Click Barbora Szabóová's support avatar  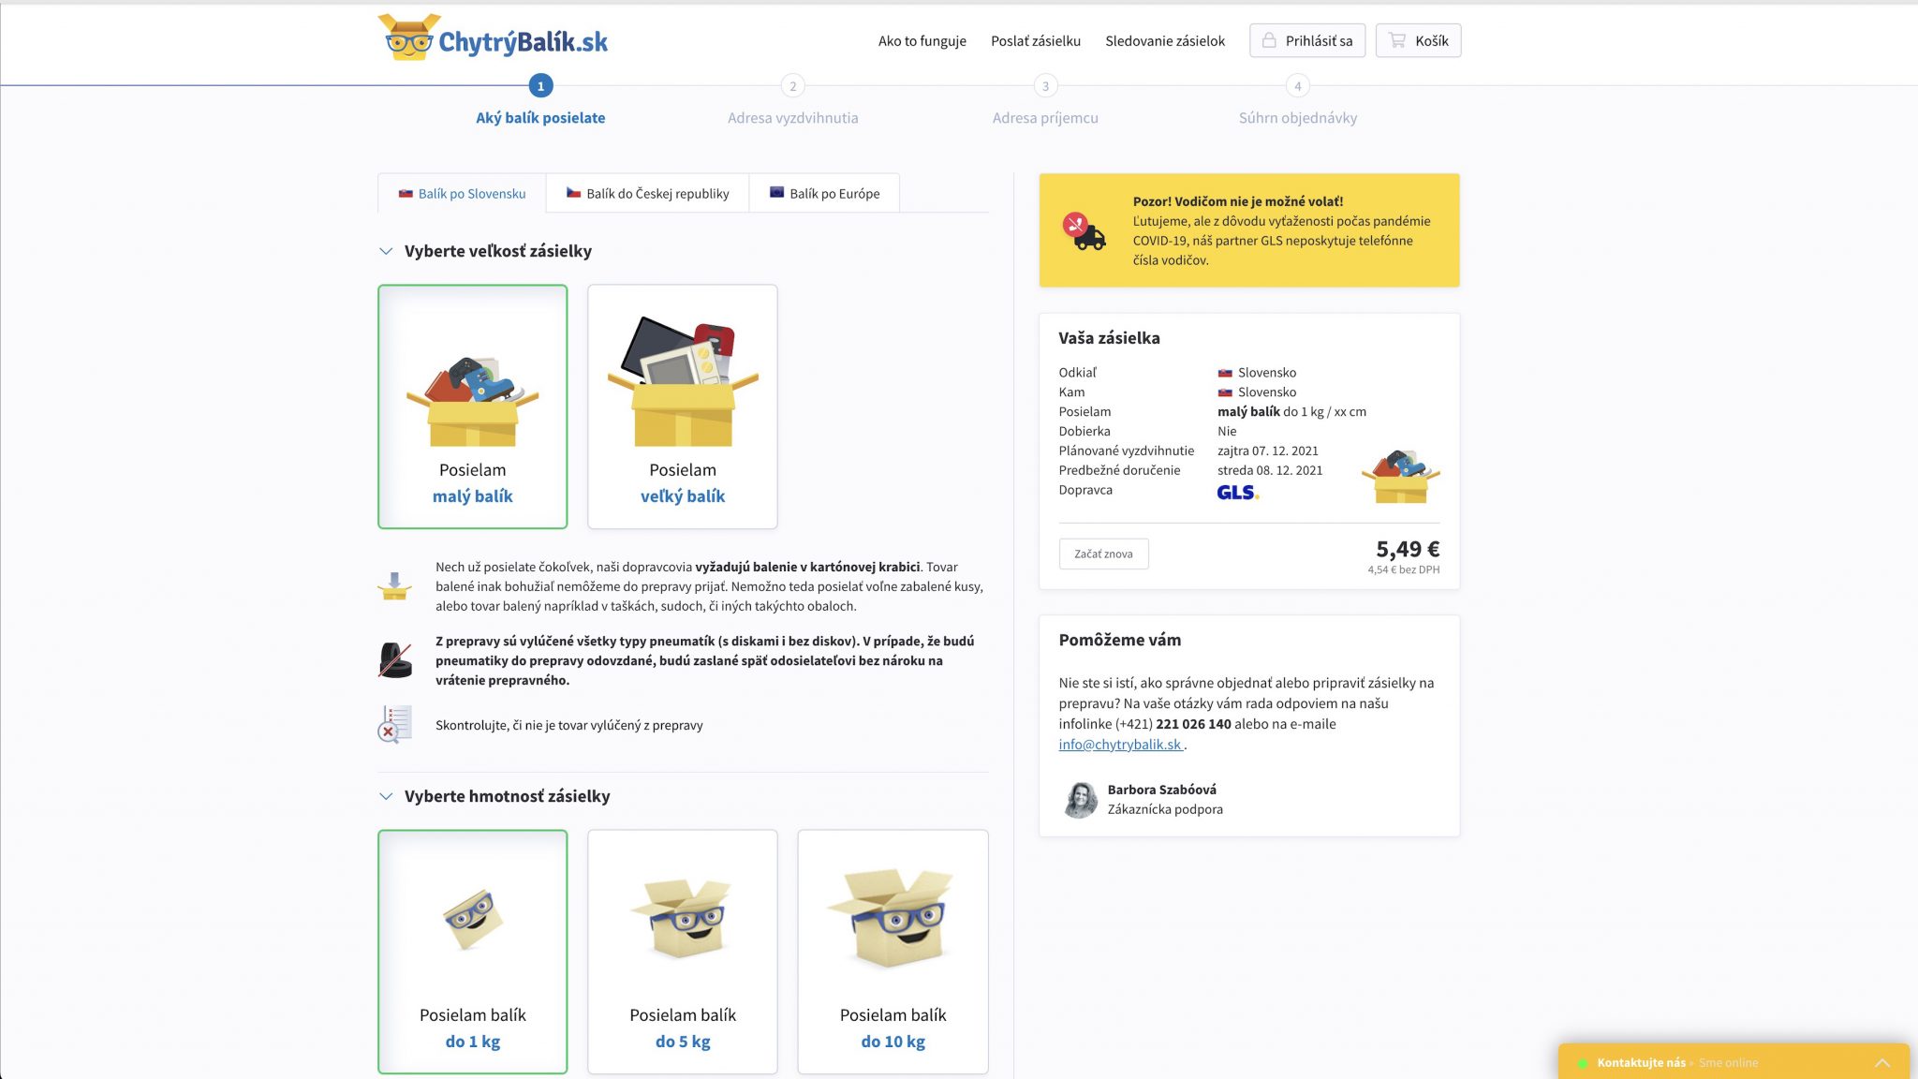click(1080, 799)
